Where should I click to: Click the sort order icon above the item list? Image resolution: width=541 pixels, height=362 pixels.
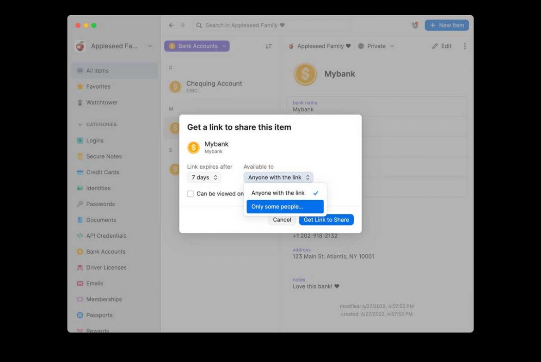(269, 46)
